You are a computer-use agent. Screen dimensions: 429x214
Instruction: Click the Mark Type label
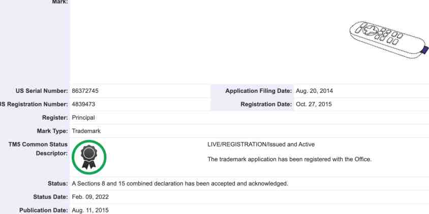pos(52,131)
